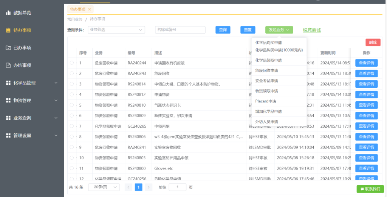Click the 化学品管理 grid icon
This screenshot has height=197, width=387.
[8, 83]
